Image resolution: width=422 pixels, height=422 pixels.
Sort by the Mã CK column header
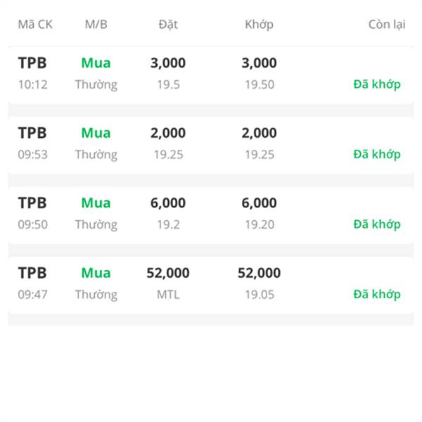coord(35,25)
